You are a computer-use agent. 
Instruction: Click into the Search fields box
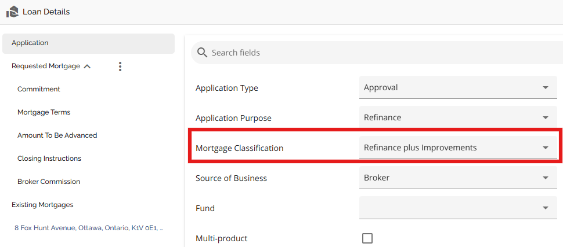tap(377, 53)
